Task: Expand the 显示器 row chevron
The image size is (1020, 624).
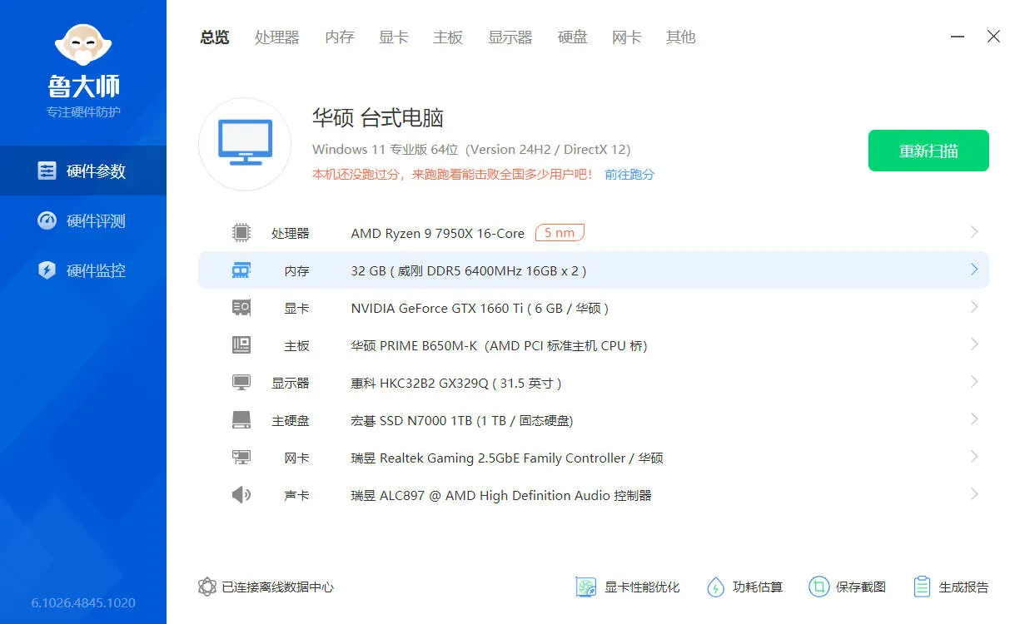Action: click(x=974, y=382)
